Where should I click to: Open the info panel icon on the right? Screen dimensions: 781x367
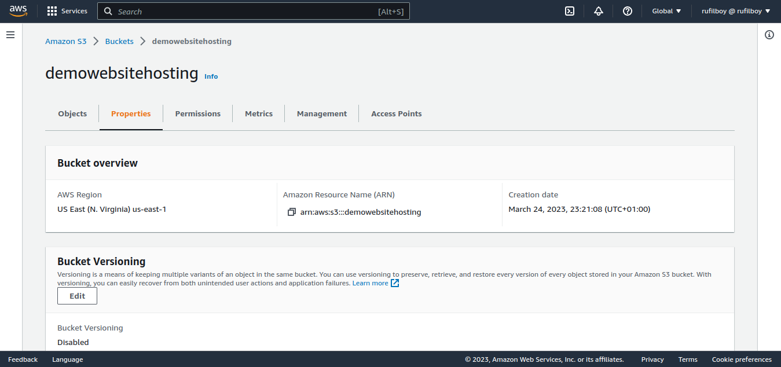pyautogui.click(x=769, y=35)
